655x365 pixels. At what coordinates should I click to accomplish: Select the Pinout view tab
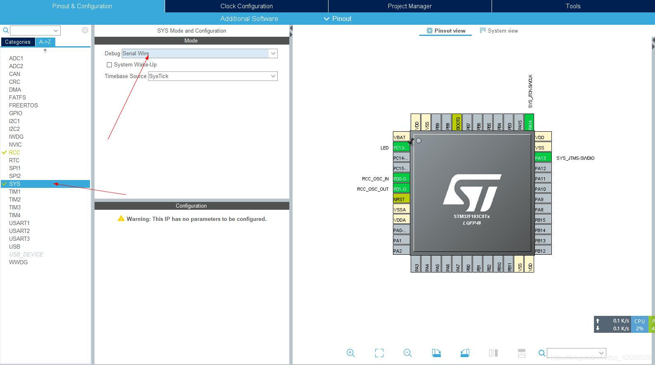coord(446,31)
